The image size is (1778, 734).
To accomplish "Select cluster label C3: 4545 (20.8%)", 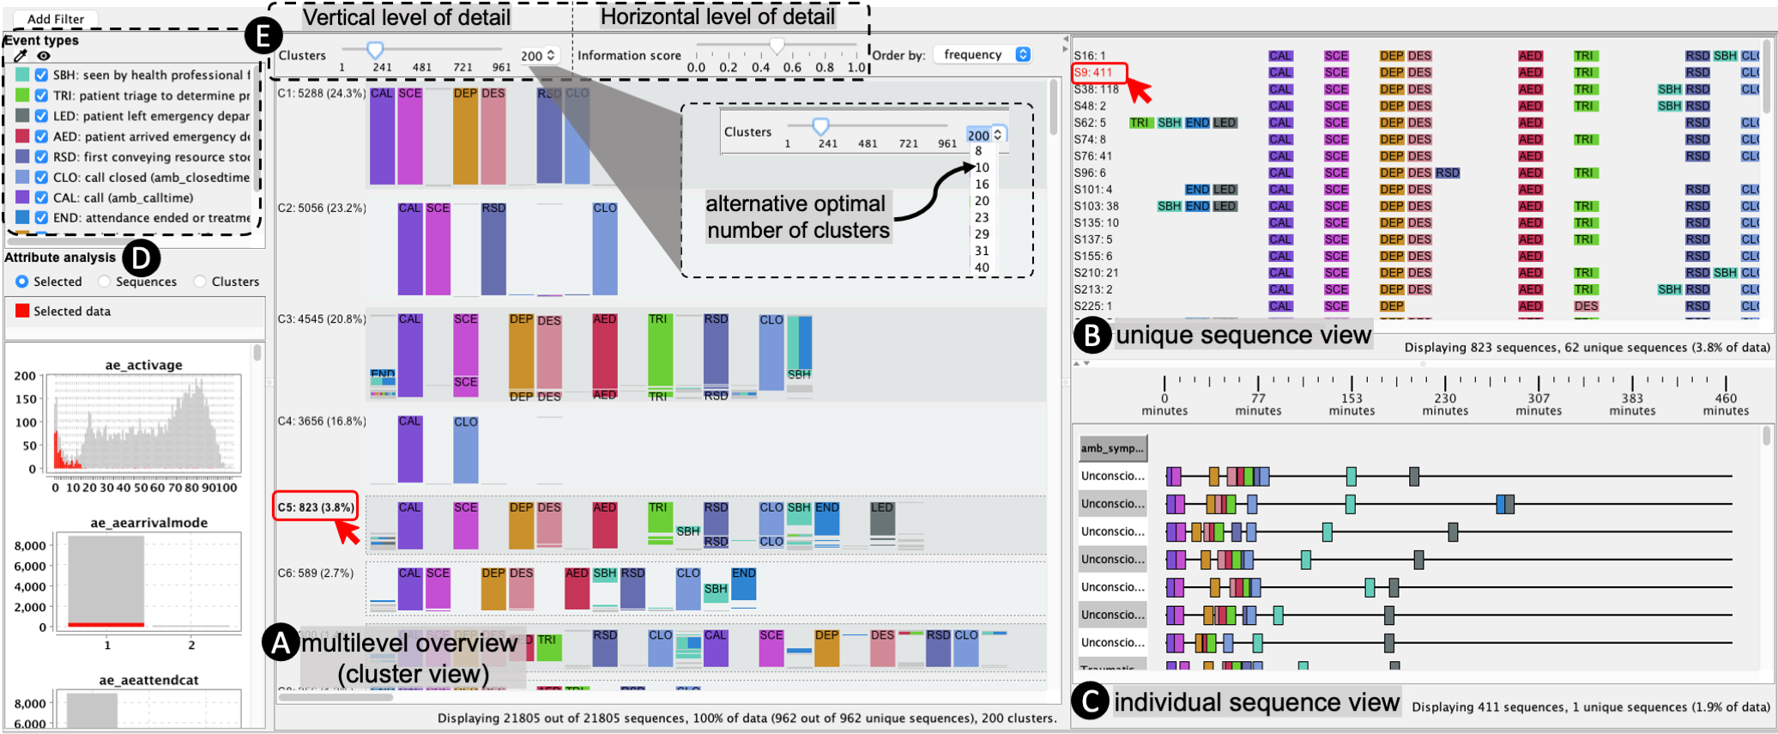I will tap(322, 319).
